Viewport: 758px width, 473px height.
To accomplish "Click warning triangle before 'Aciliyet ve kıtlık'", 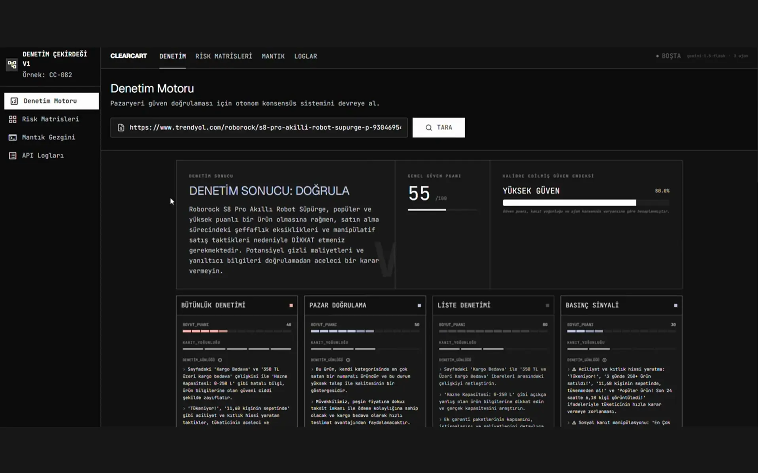I will pos(574,370).
